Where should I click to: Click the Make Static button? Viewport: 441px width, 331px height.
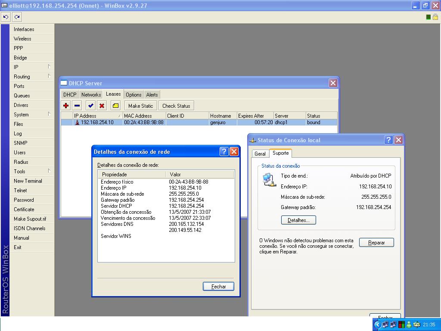click(141, 106)
